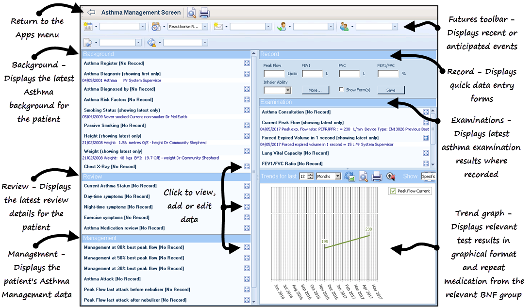Click the Save button
The image size is (532, 307).
(x=390, y=90)
